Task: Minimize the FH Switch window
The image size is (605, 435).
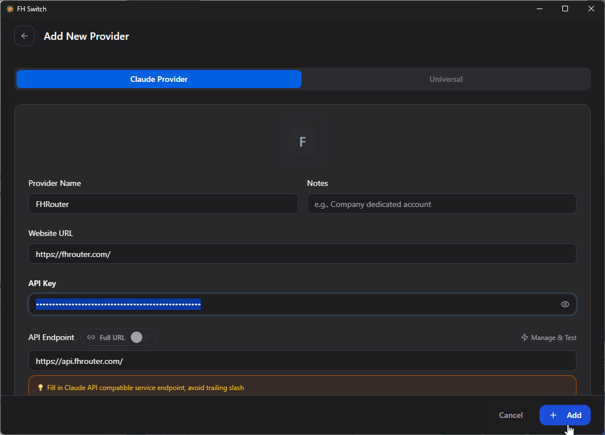Action: click(540, 9)
